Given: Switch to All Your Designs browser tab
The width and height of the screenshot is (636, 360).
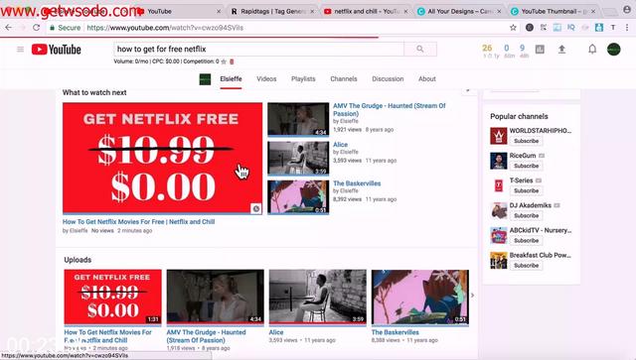Looking at the screenshot, I should pos(459,11).
